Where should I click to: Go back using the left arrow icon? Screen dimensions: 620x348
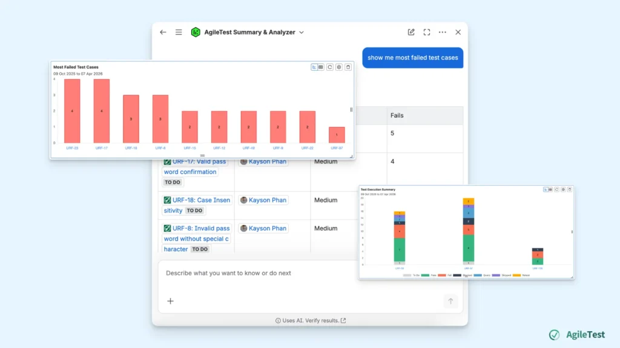(163, 33)
